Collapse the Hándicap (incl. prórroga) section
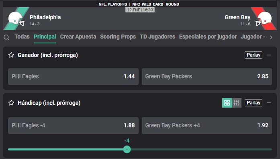 pos(269,103)
